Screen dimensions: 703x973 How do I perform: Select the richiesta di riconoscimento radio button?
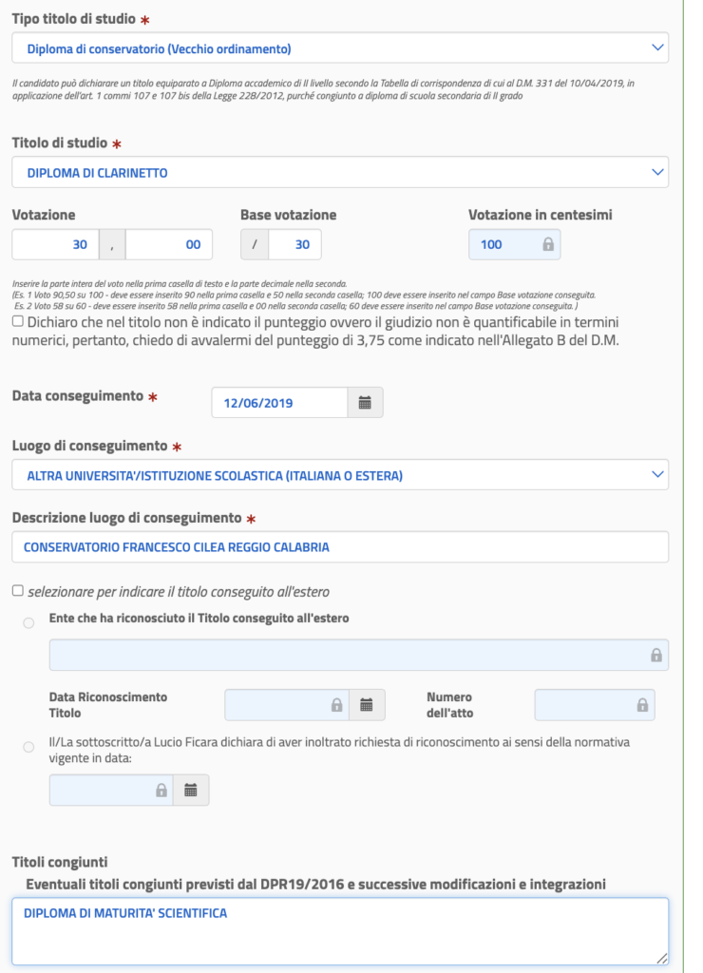tap(28, 748)
